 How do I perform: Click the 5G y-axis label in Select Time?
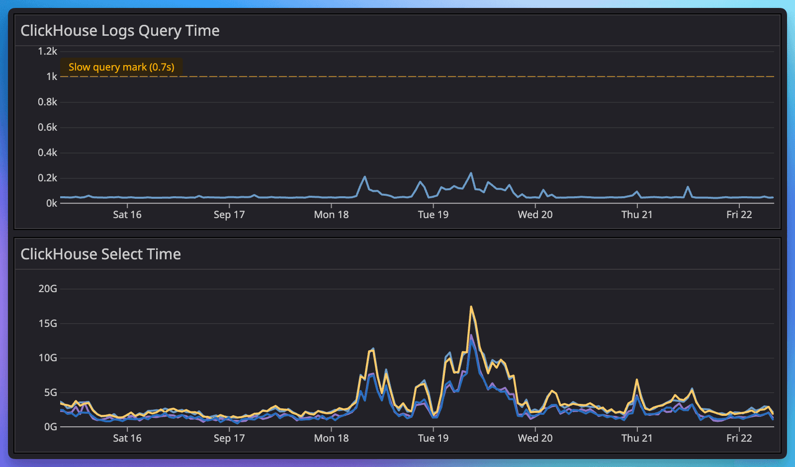click(x=51, y=392)
